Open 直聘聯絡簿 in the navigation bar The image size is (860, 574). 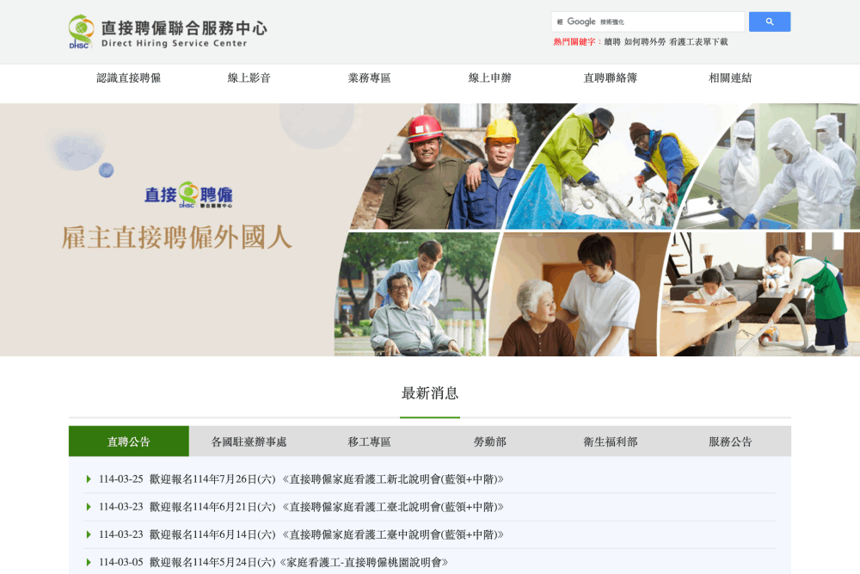[611, 78]
